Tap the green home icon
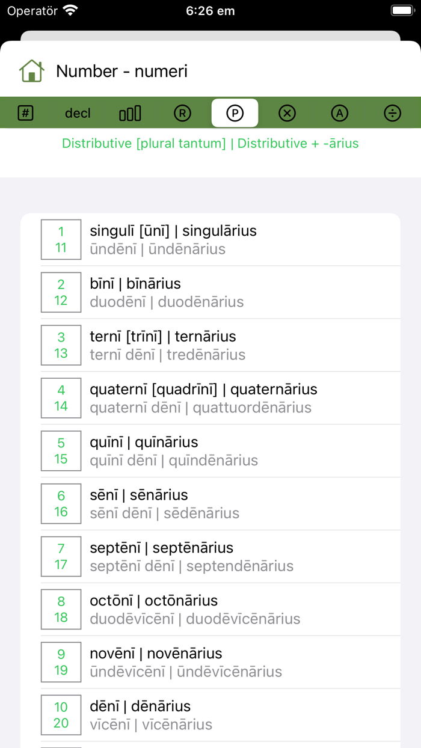Screen dimensions: 421x748 tap(31, 70)
